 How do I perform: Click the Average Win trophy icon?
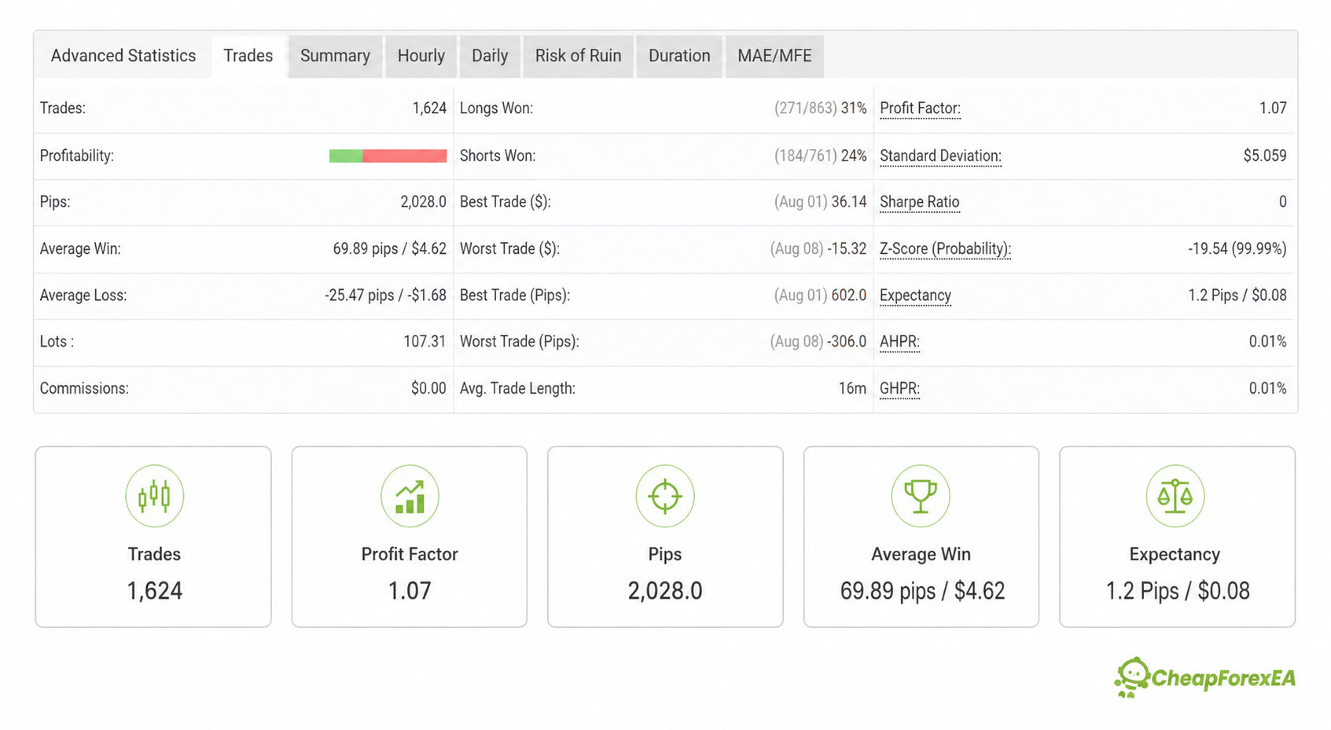pos(921,496)
